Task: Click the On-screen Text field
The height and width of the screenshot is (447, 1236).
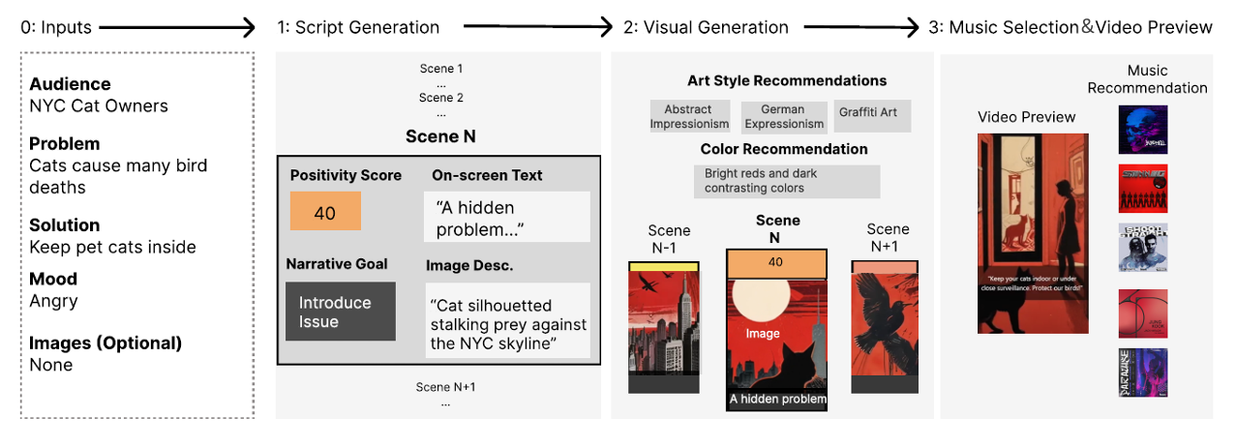Action: click(506, 217)
